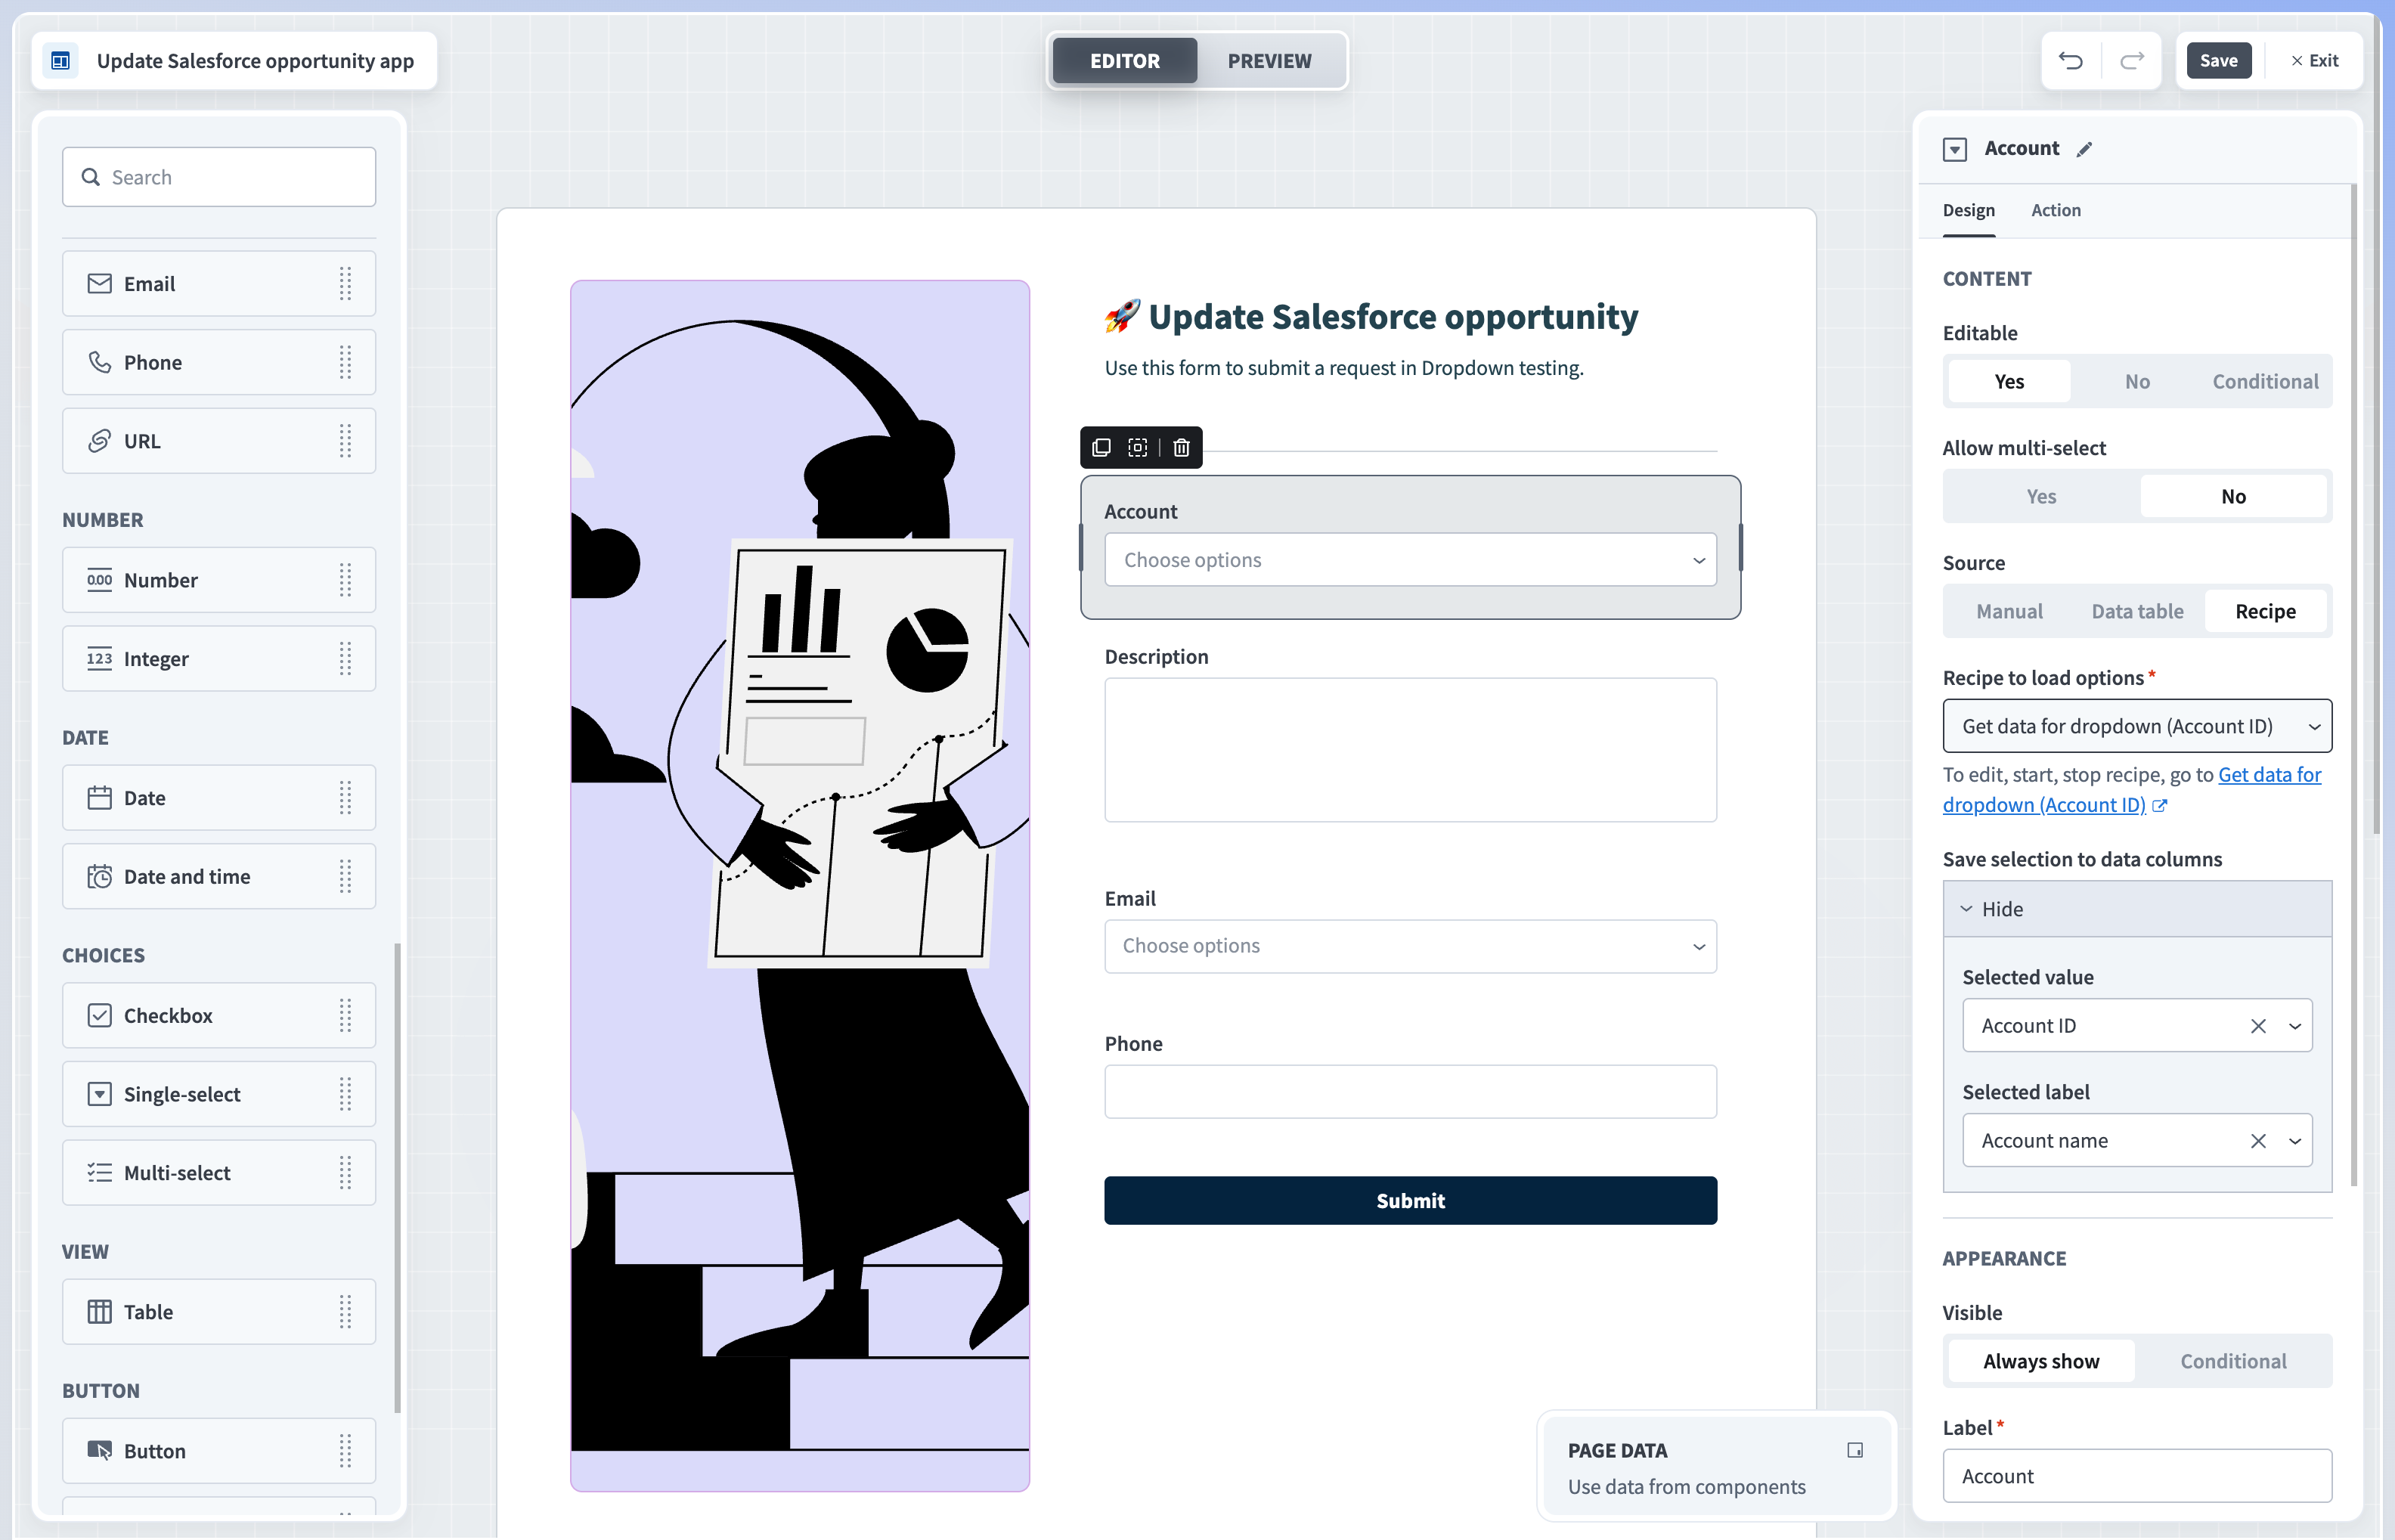Click the Single-select drag handle
This screenshot has width=2395, height=1540.
(x=345, y=1094)
